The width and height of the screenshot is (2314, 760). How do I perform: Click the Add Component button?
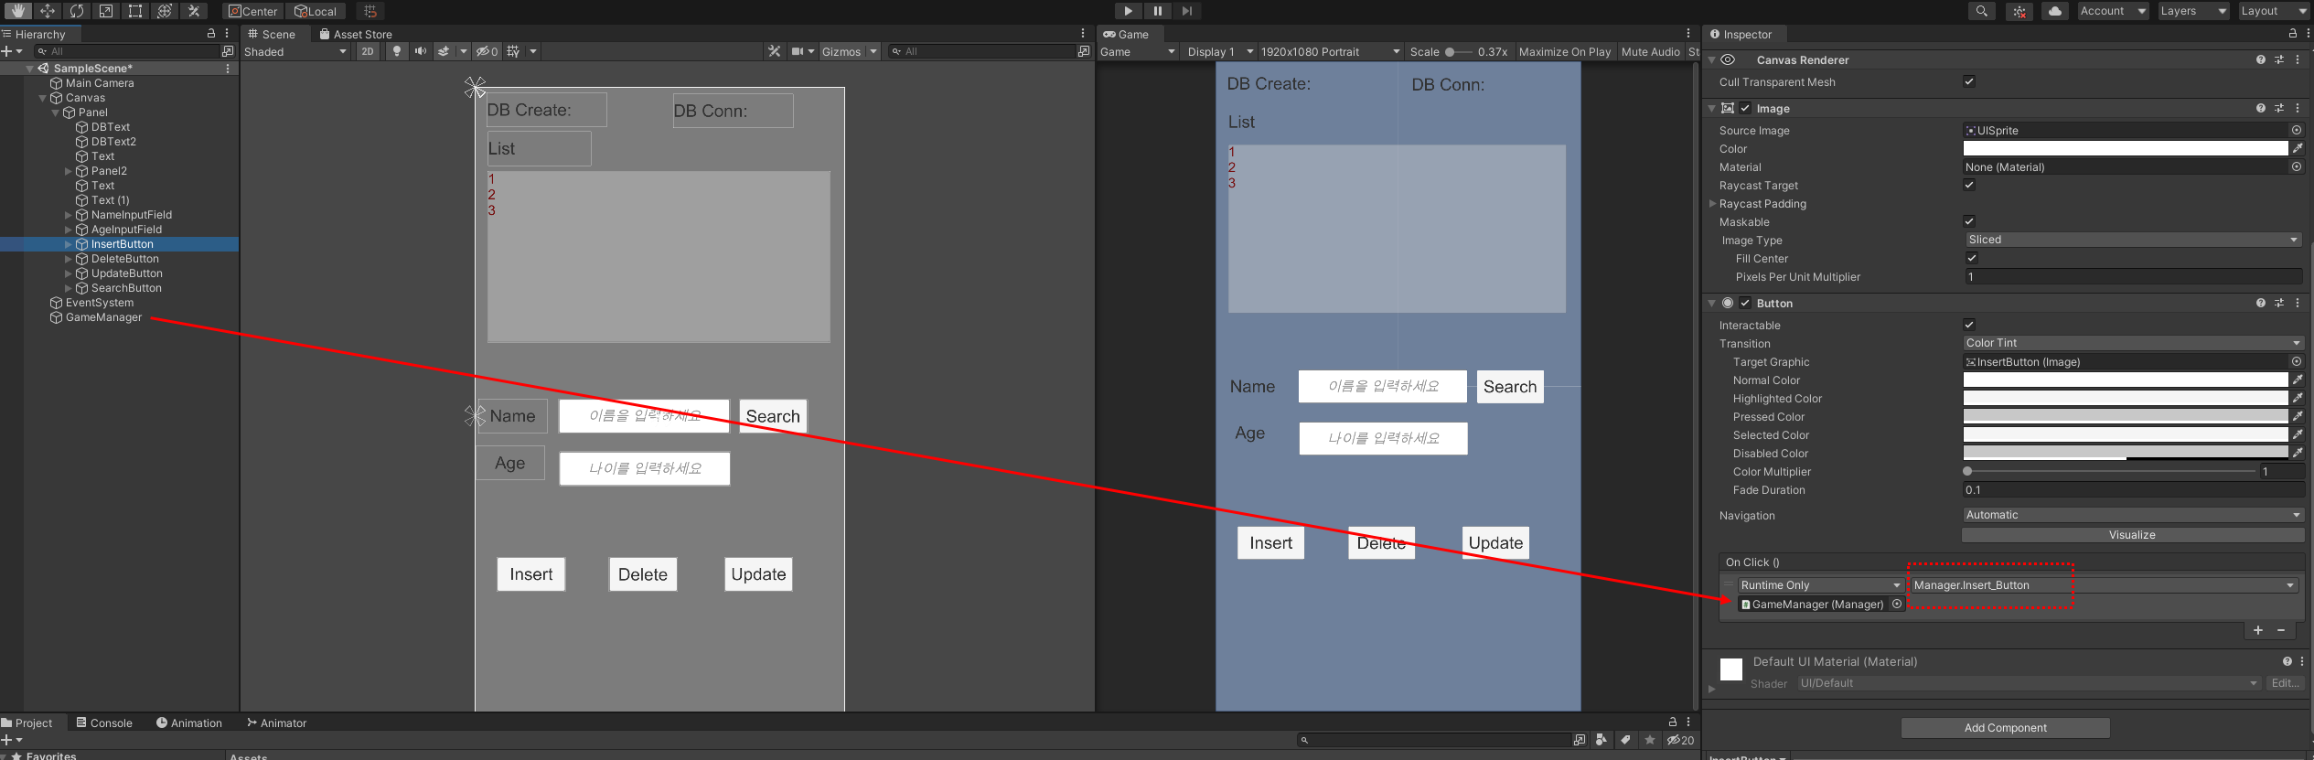pyautogui.click(x=2005, y=728)
